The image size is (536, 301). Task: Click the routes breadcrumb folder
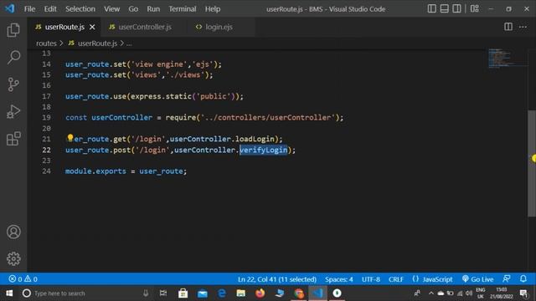coord(46,43)
